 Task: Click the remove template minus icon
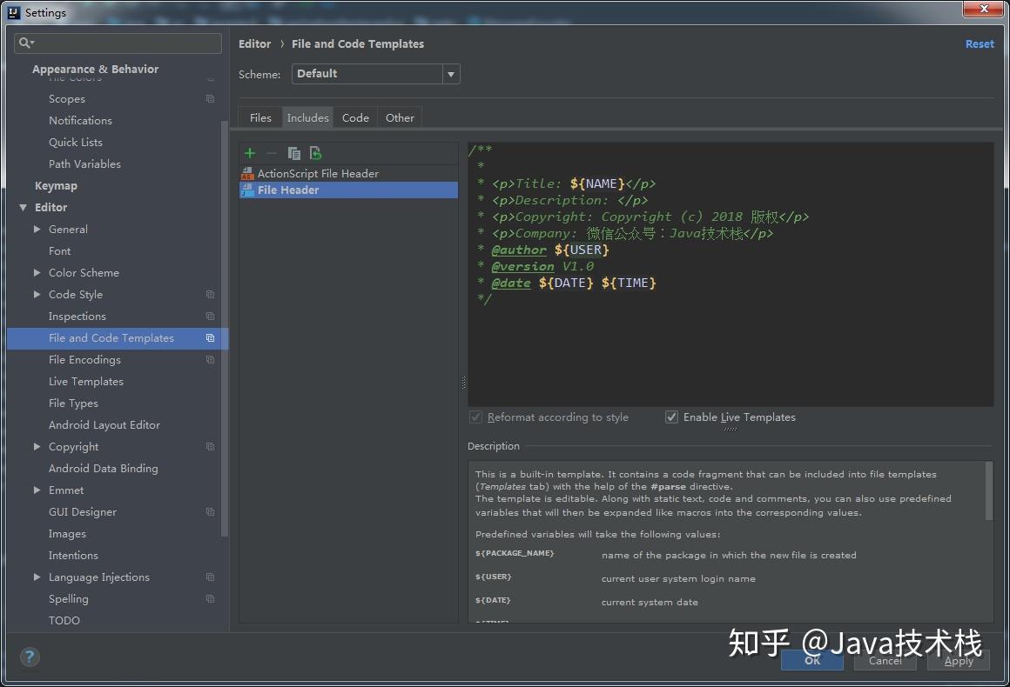[x=271, y=153]
